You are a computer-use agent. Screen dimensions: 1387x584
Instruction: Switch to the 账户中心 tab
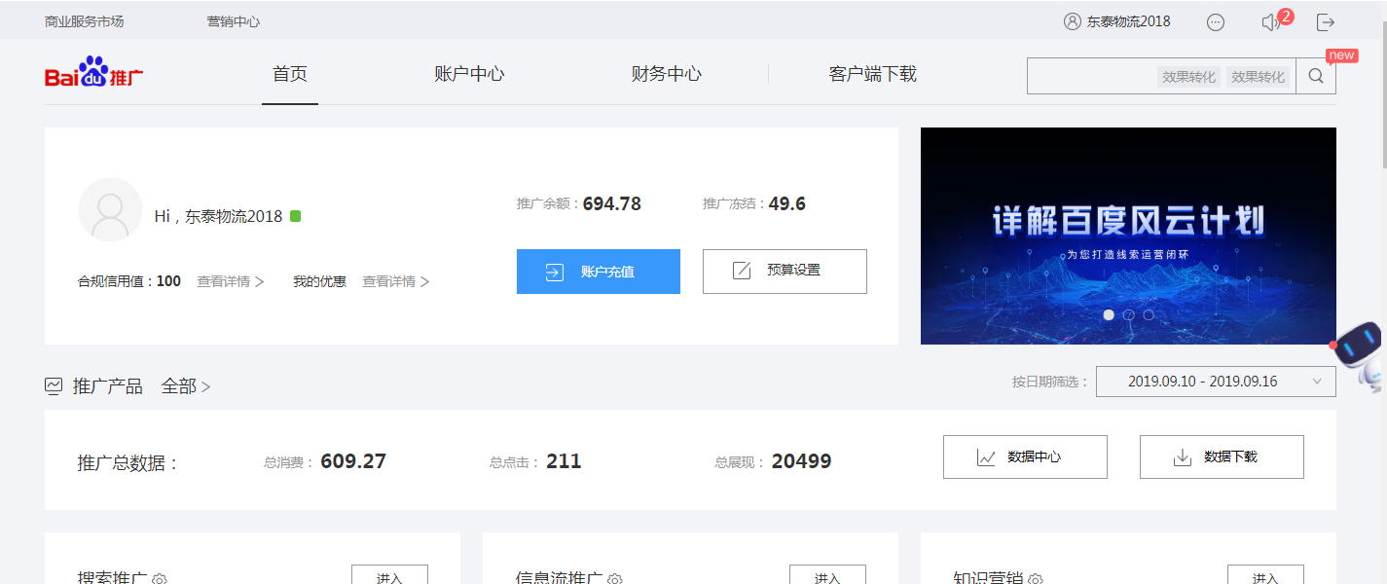469,74
